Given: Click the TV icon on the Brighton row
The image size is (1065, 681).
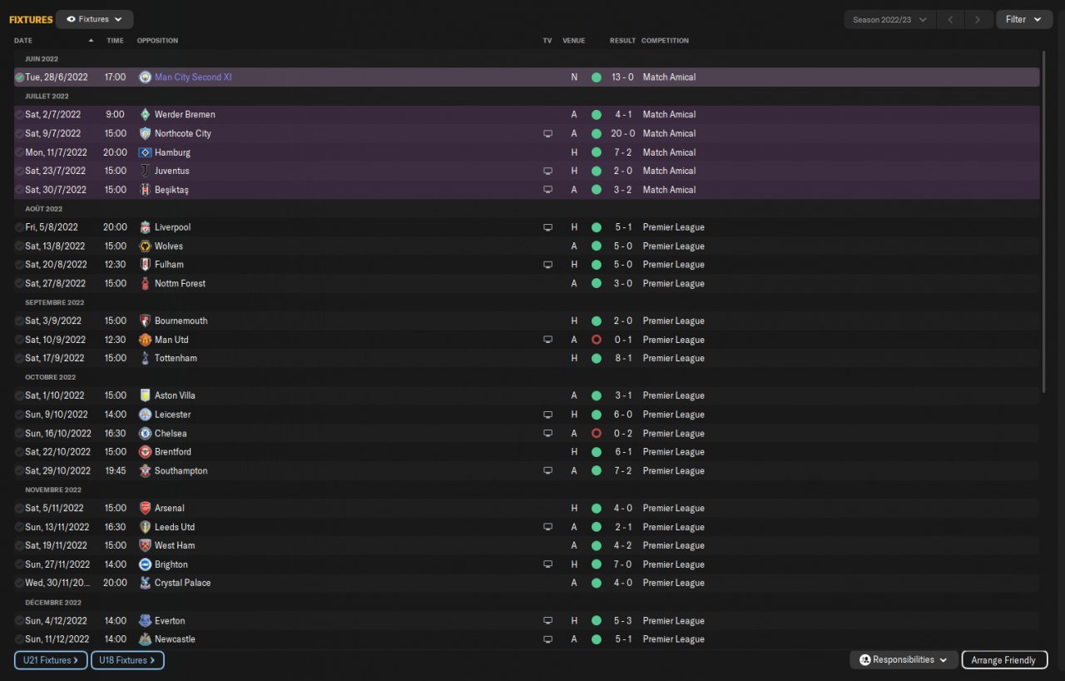Looking at the screenshot, I should pyautogui.click(x=547, y=564).
